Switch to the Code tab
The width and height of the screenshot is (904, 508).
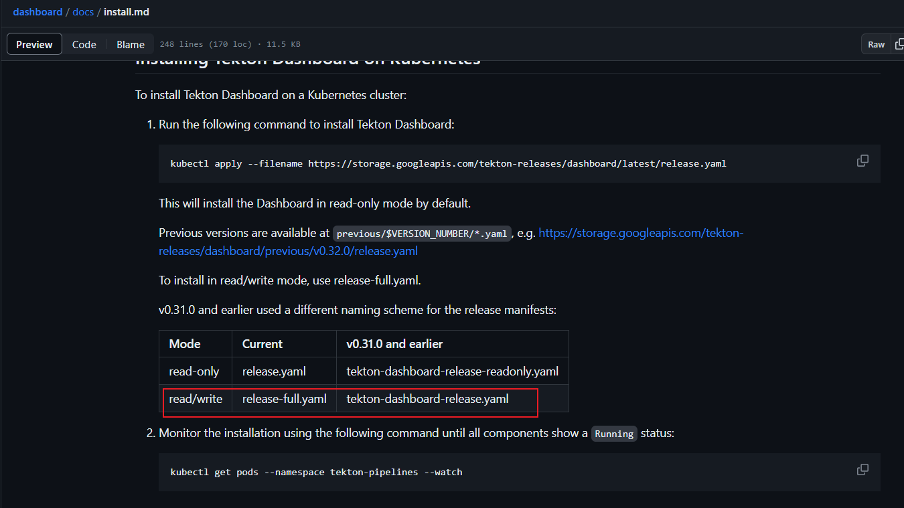click(x=84, y=44)
